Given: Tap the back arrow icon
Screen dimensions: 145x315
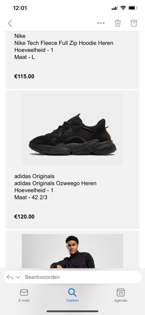Looking at the screenshot, I should [x=10, y=23].
